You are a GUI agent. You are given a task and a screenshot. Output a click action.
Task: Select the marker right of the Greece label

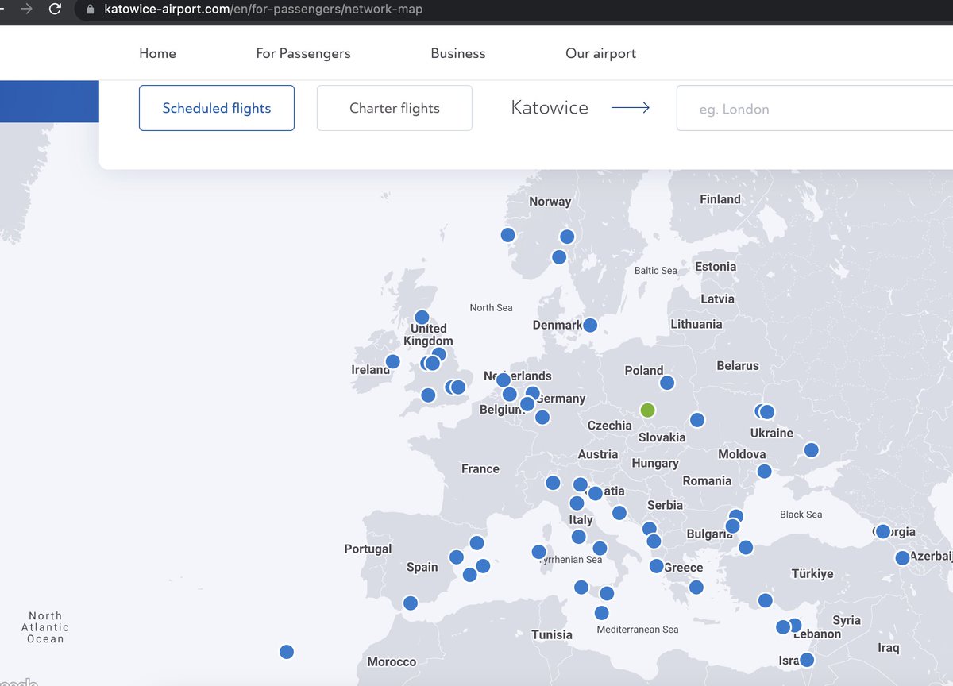click(x=696, y=587)
